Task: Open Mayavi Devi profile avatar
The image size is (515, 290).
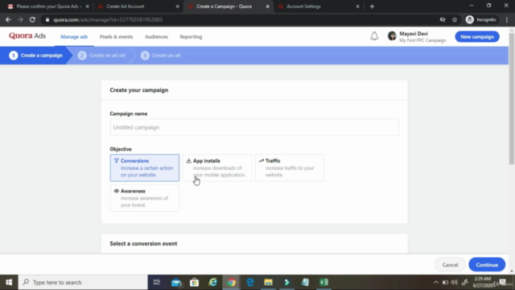Action: pos(392,35)
